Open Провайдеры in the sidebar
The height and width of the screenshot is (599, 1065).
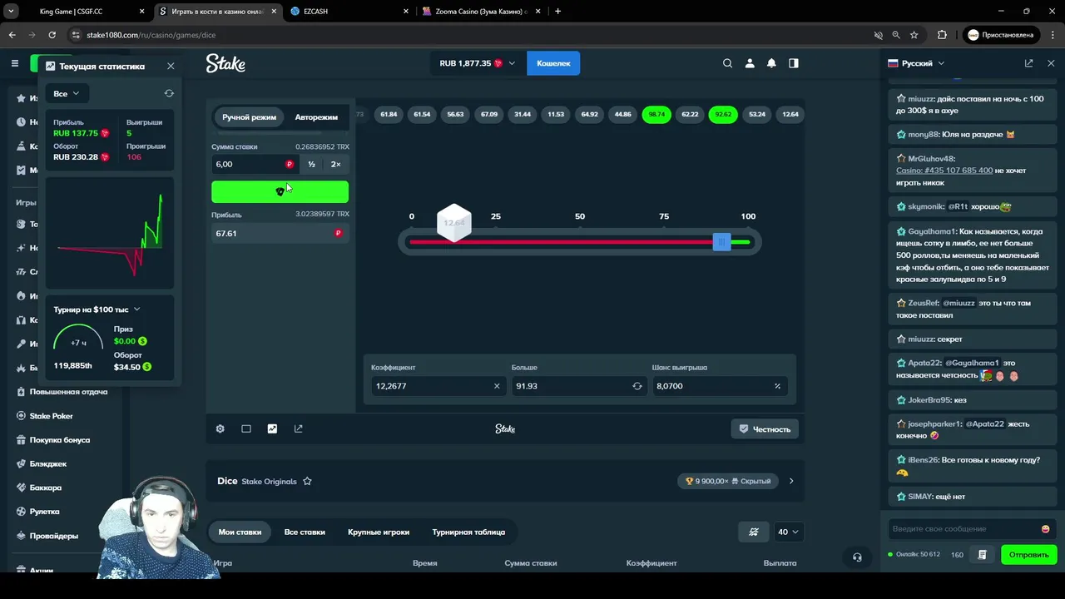tap(54, 536)
